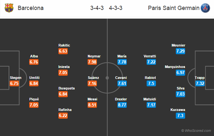Image resolution: width=214 pixels, height=136 pixels.
Task: Open the Paris Saint Germain team link
Action: (174, 8)
